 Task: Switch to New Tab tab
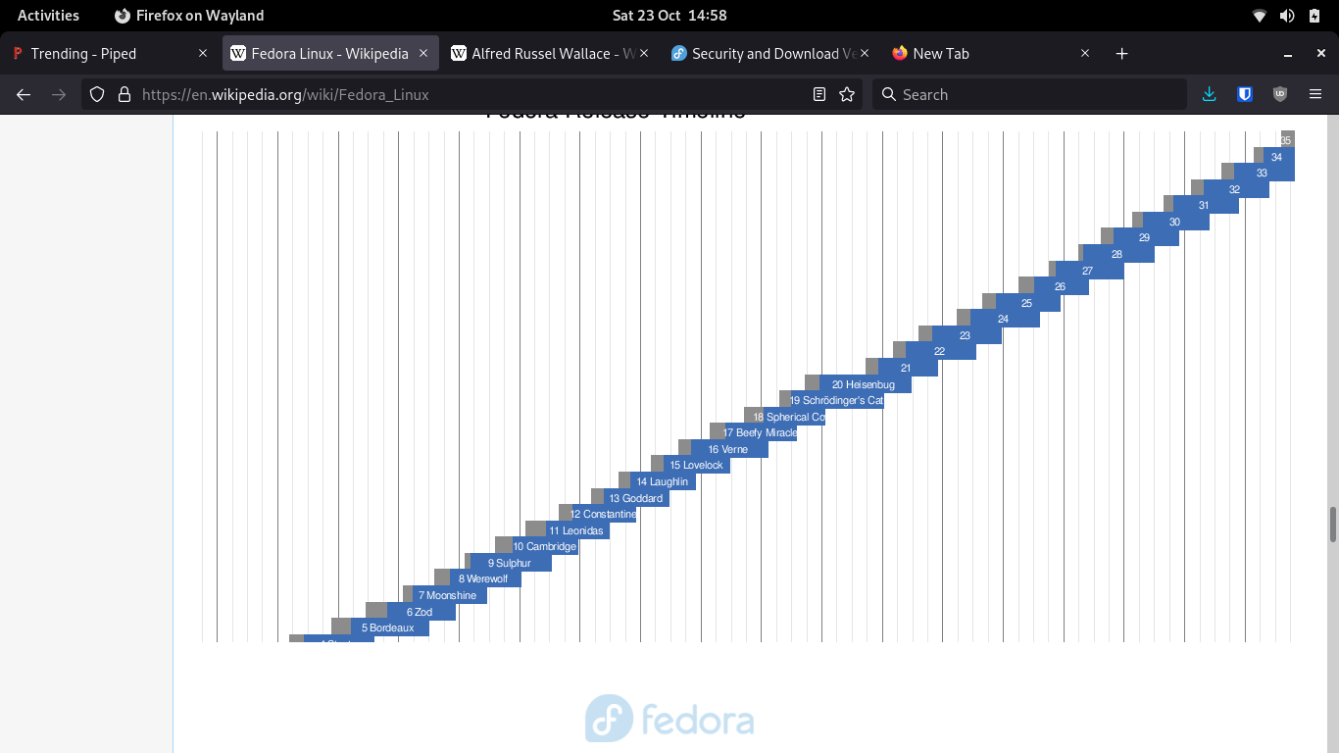(992, 54)
